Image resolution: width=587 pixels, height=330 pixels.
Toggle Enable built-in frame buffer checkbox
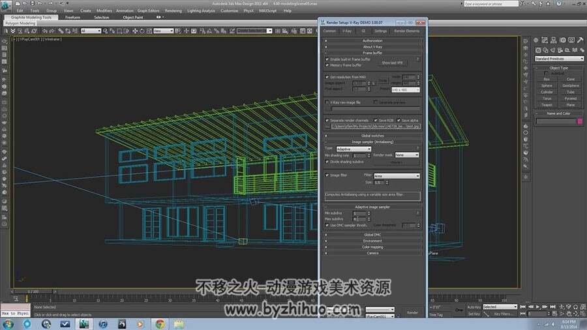pos(327,59)
